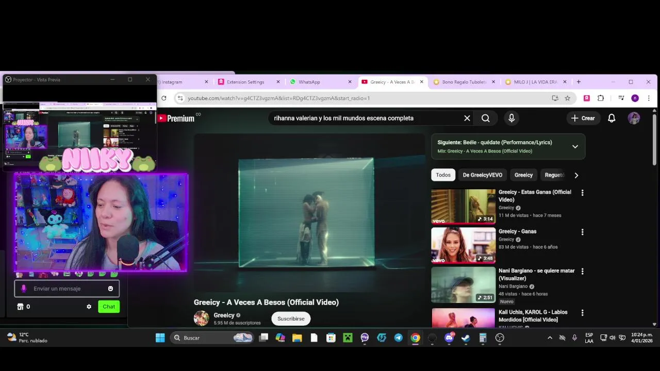Close the WhatsApp tab
660x371 pixels.
(350, 82)
